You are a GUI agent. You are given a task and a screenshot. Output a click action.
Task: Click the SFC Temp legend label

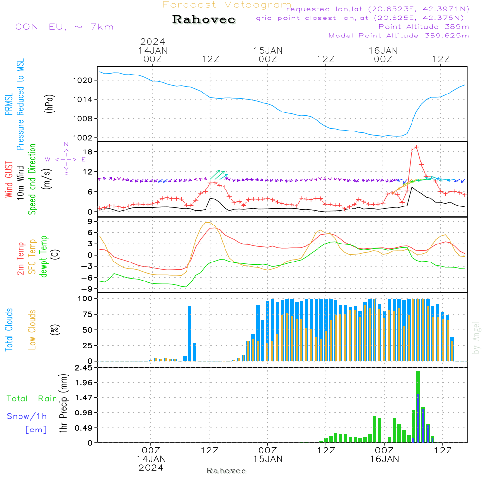point(32,257)
